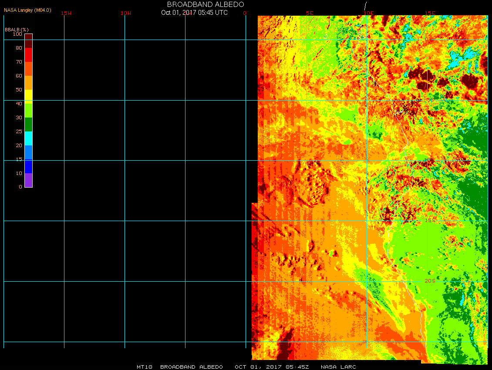Screen dimensions: 492x370
Task: Select the red 70-80 legend swatch
Action: [x=29, y=54]
